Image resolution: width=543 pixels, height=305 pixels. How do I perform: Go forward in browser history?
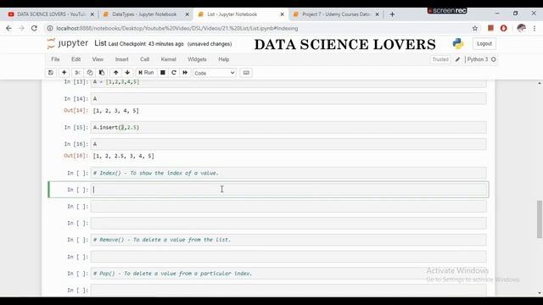[21, 28]
